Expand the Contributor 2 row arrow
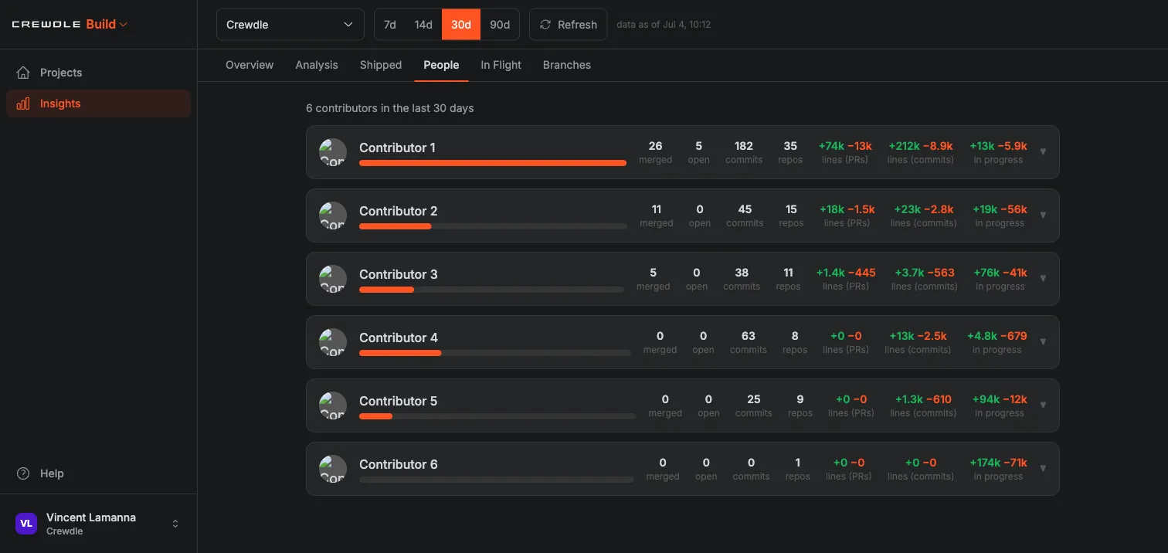This screenshot has height=553, width=1168. pyautogui.click(x=1043, y=215)
